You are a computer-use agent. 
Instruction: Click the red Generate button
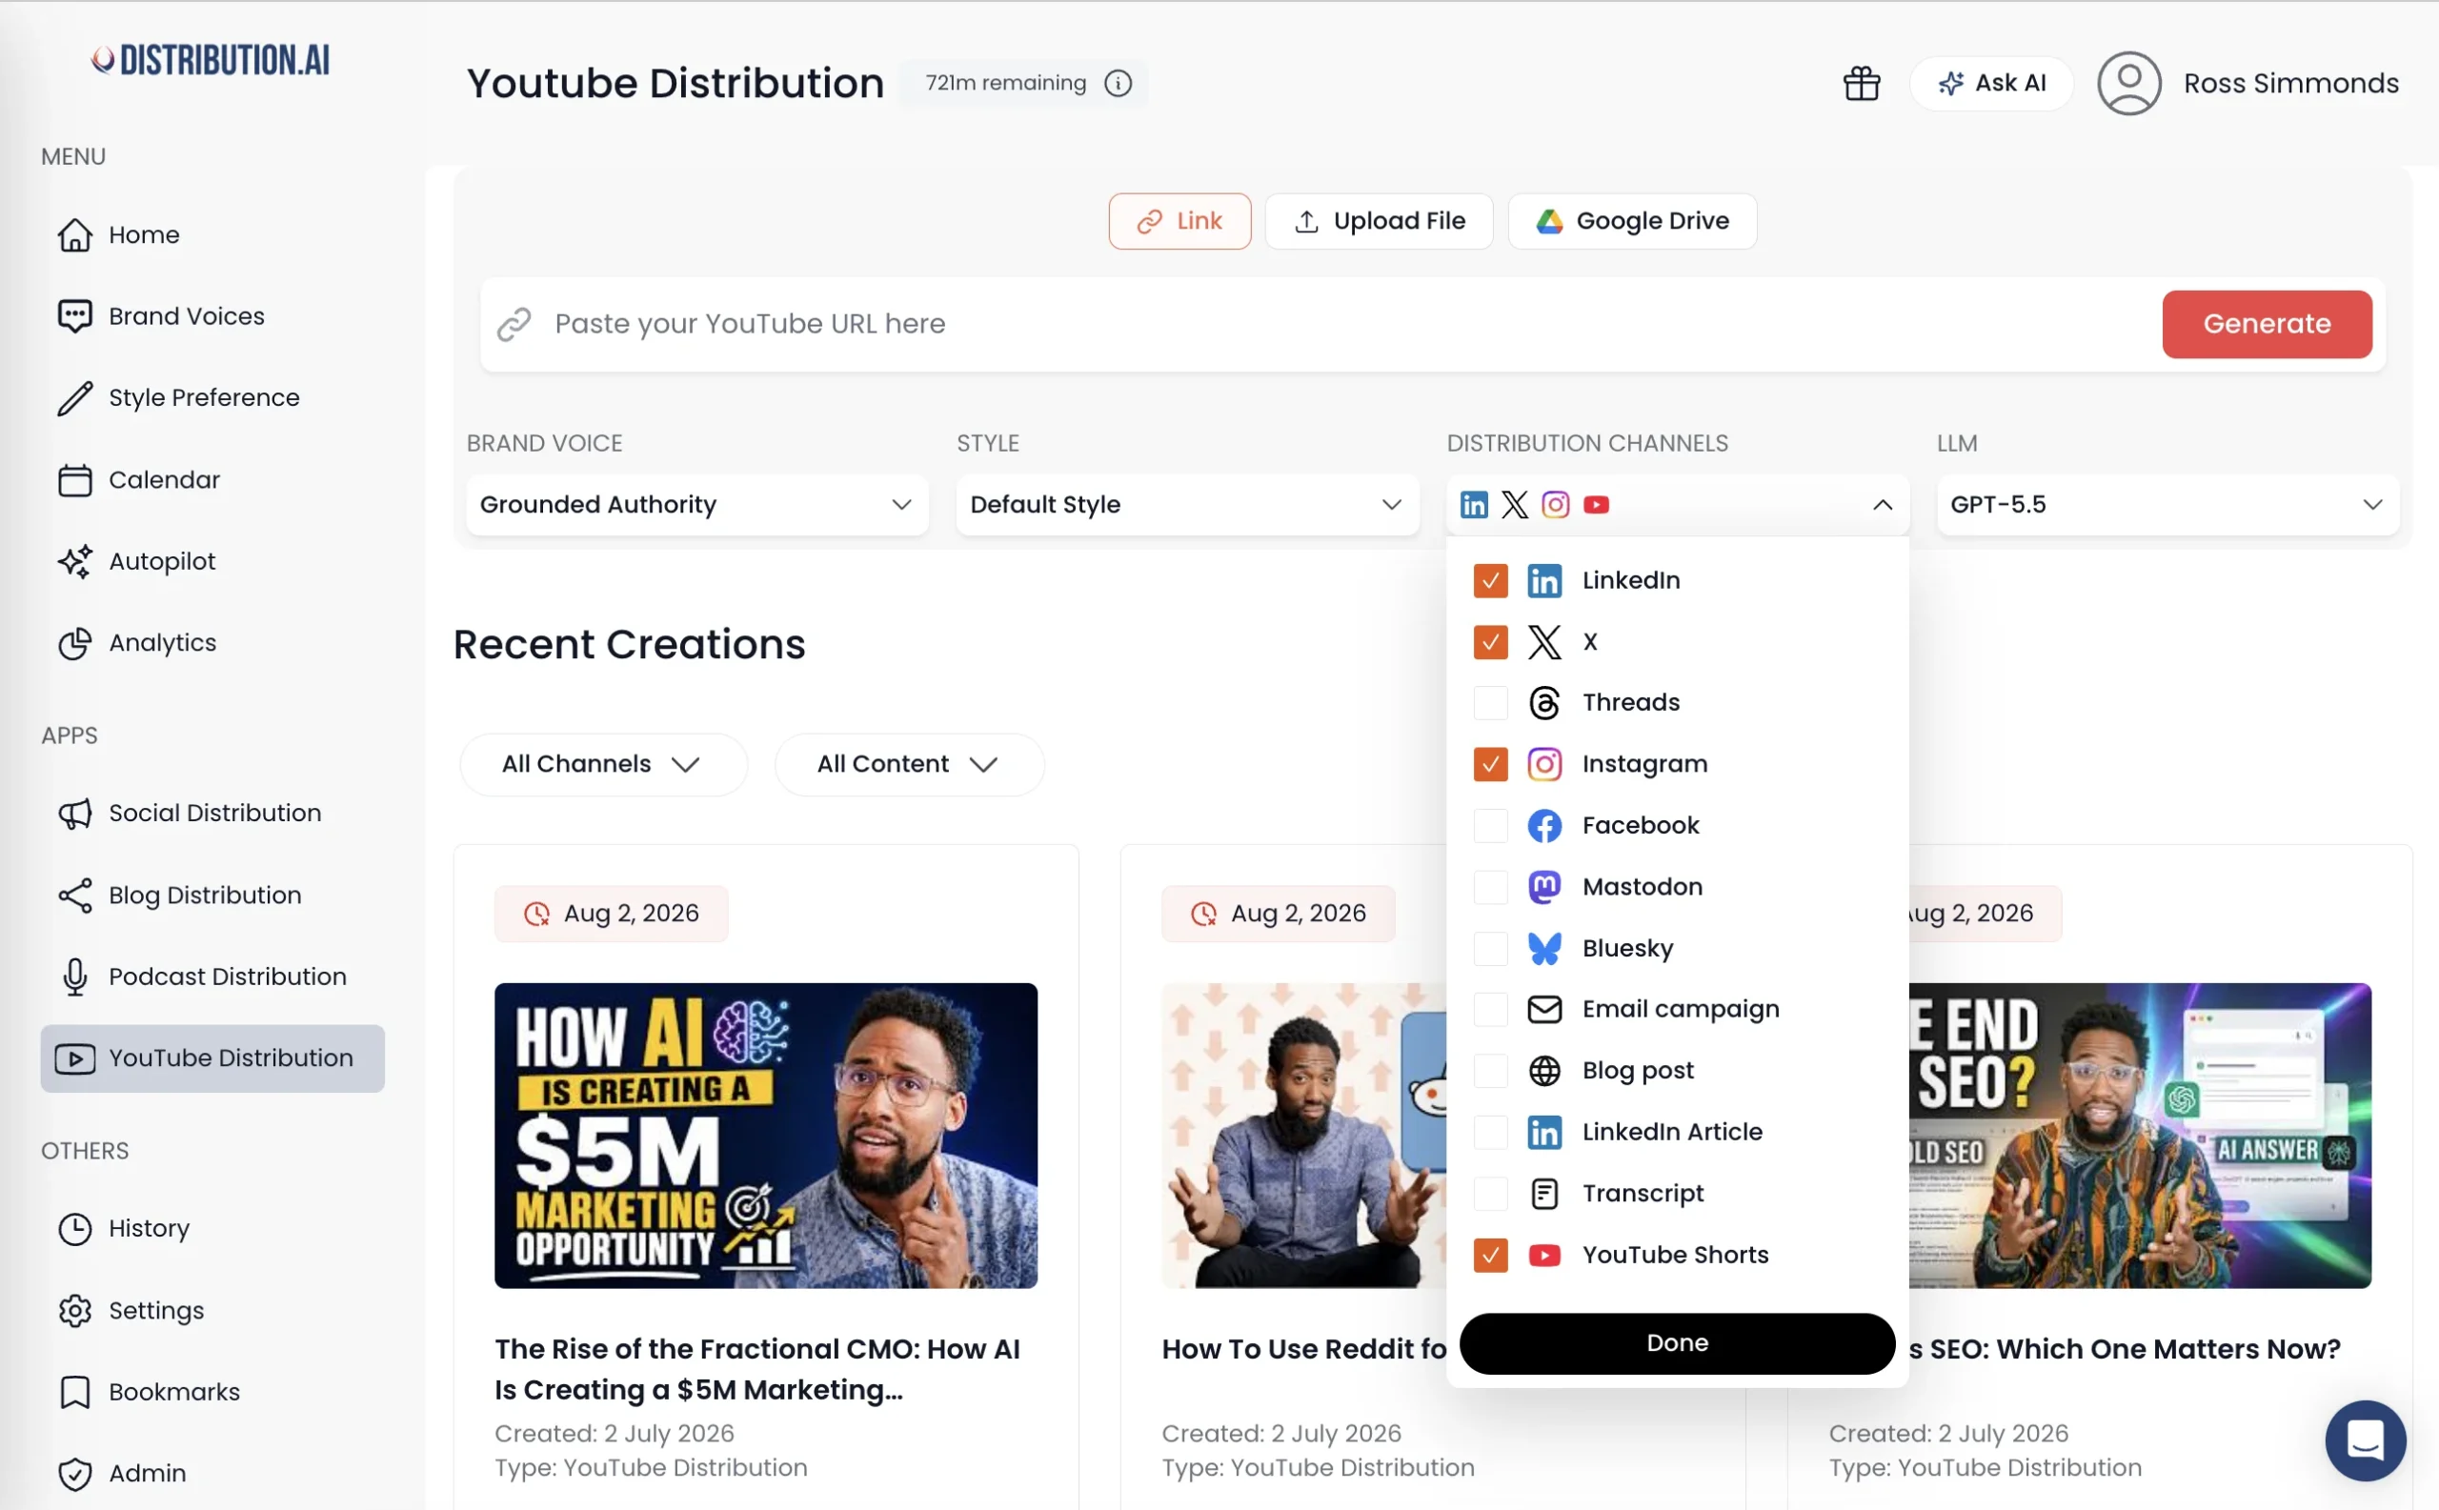(2267, 324)
